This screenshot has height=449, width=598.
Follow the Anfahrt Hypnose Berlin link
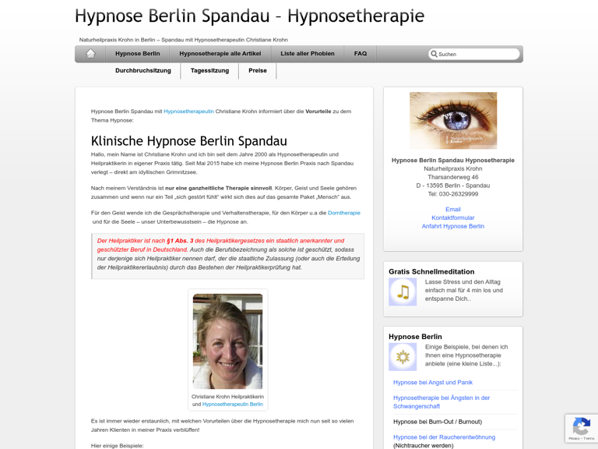point(453,226)
